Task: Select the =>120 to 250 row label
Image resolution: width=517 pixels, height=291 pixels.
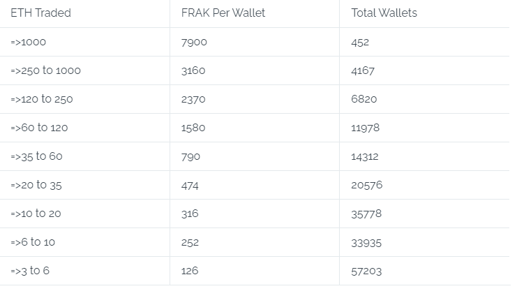Action: tap(42, 99)
